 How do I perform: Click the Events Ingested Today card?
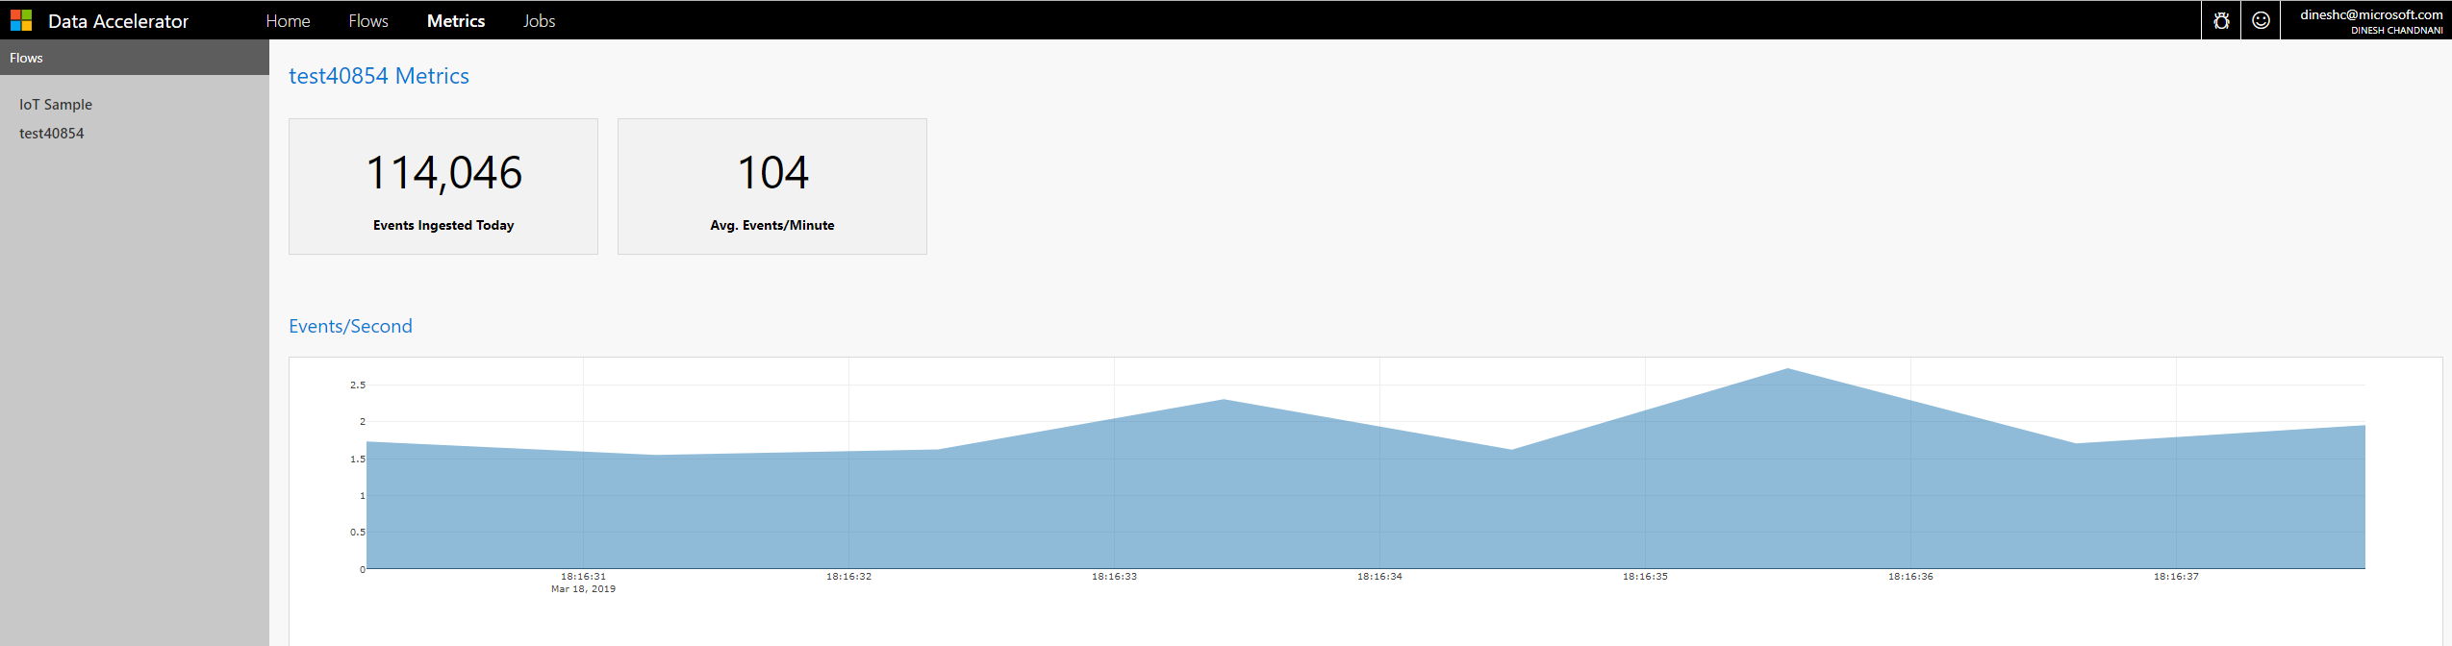pyautogui.click(x=443, y=186)
